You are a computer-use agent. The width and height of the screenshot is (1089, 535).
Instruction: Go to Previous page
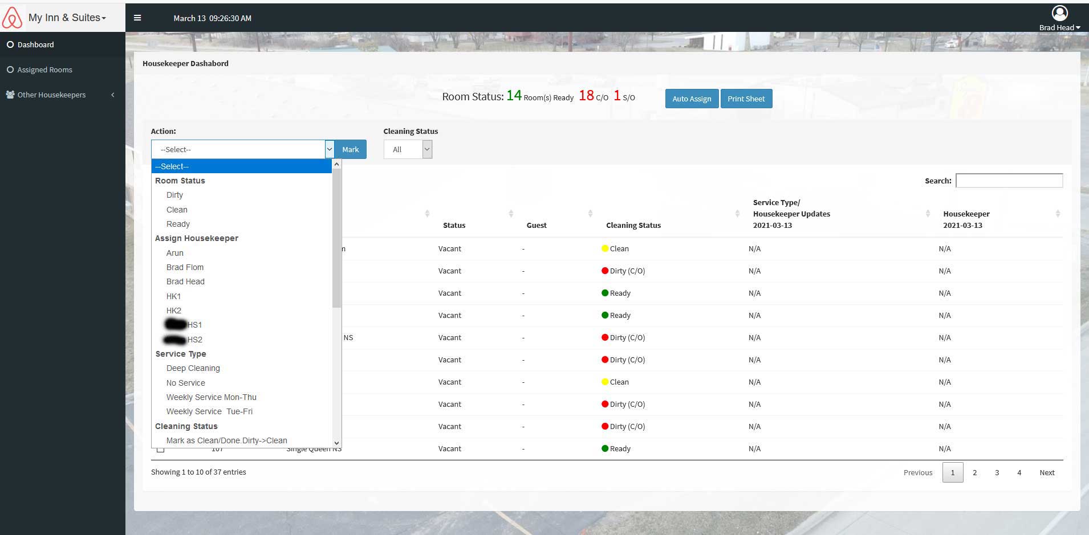click(918, 472)
